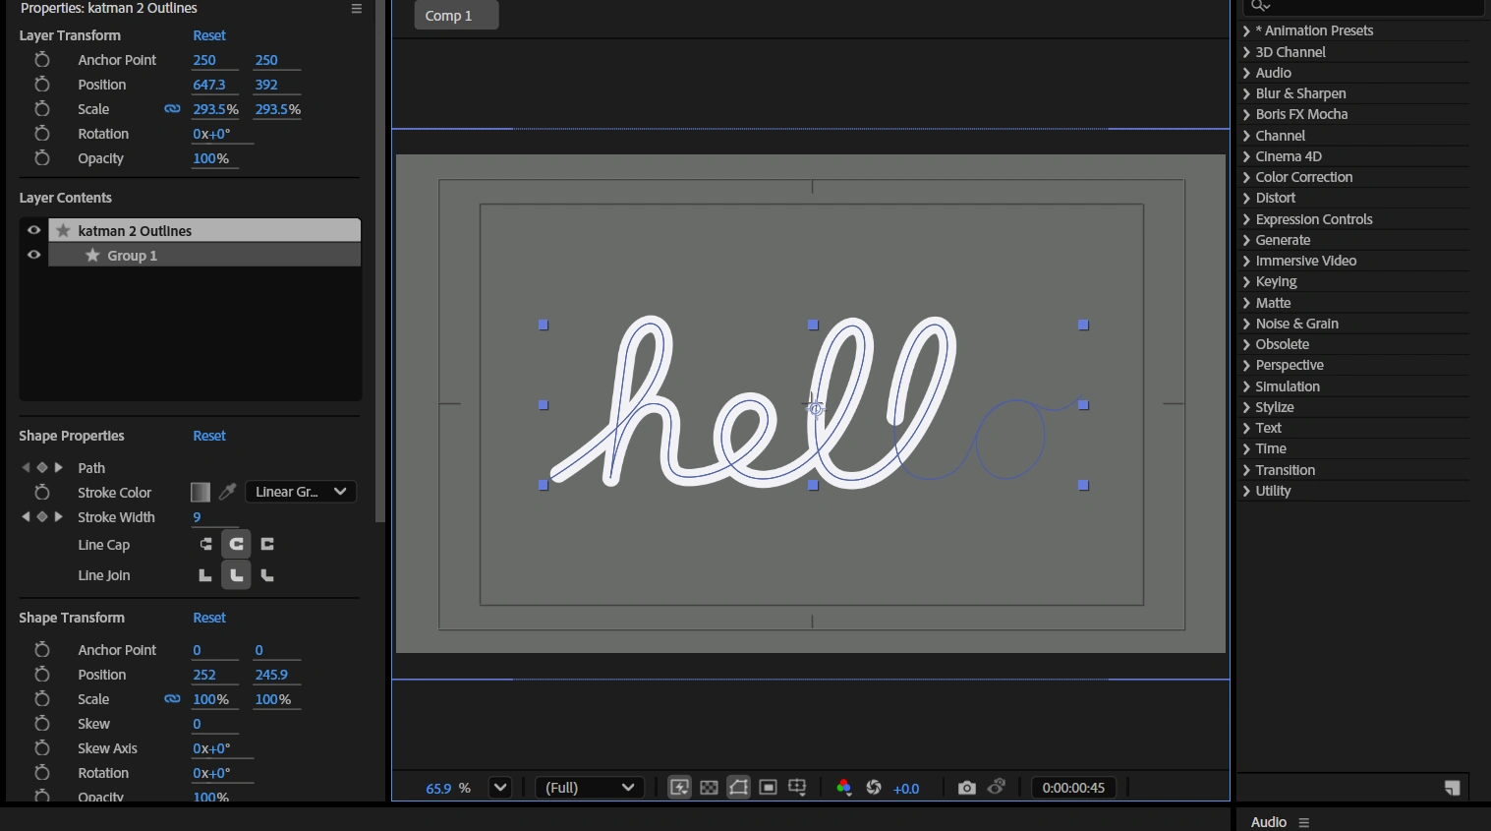This screenshot has width=1491, height=831.
Task: Toggle visibility of Group 1
Action: [x=34, y=255]
